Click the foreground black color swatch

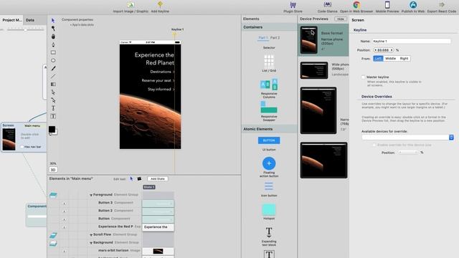click(52, 129)
